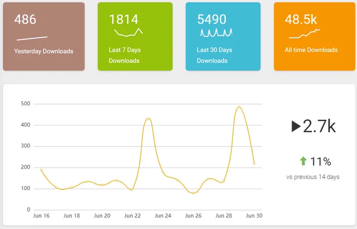
Task: Click the 0 y-axis label
Action: click(x=28, y=210)
